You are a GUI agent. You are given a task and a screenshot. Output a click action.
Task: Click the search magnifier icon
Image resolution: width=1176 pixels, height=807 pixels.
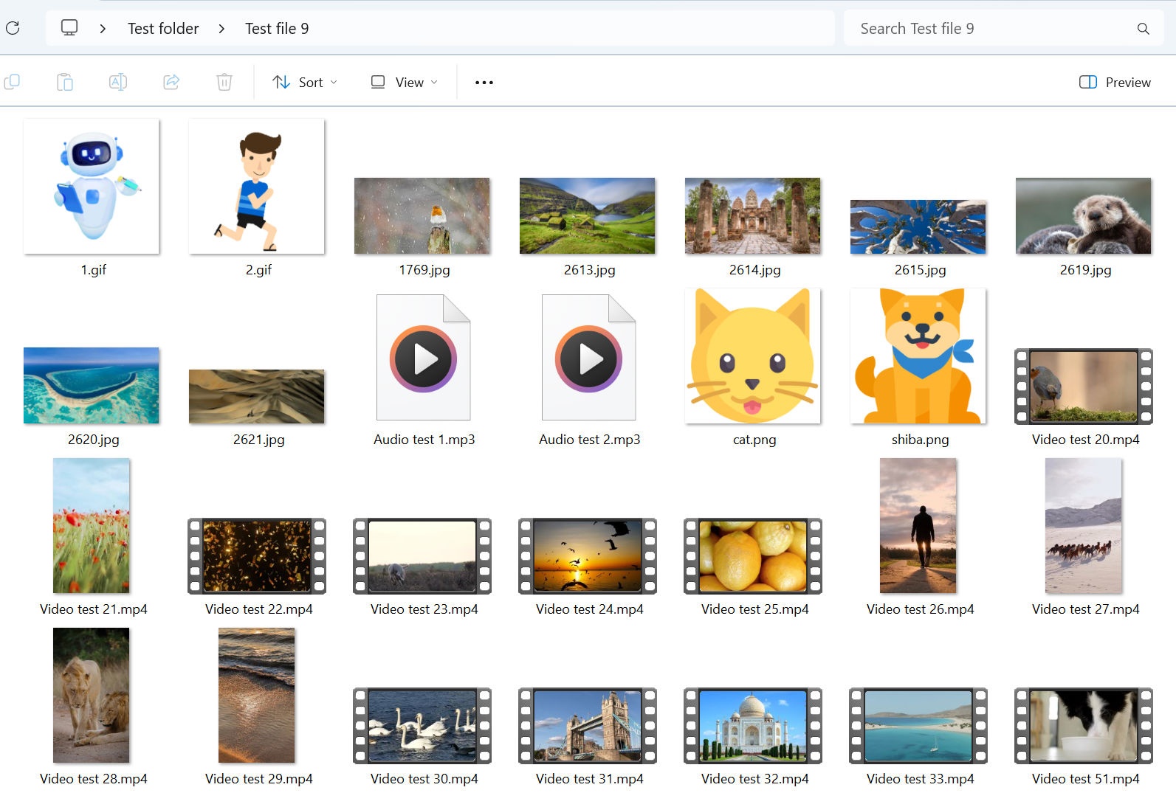click(x=1143, y=29)
